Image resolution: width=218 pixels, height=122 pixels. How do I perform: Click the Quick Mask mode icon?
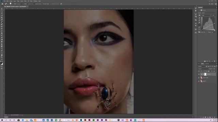coord(2,66)
